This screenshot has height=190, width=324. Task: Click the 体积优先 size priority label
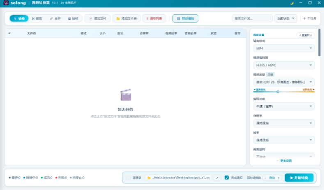[x=308, y=90]
